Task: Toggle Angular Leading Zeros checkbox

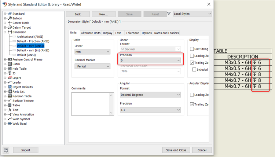Action: coord(192,95)
